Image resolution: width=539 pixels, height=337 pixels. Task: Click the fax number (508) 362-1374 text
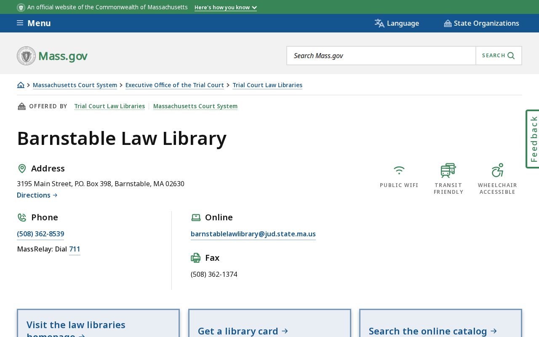click(214, 274)
